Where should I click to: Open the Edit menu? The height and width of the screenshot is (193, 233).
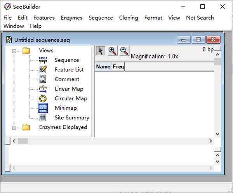tap(23, 18)
